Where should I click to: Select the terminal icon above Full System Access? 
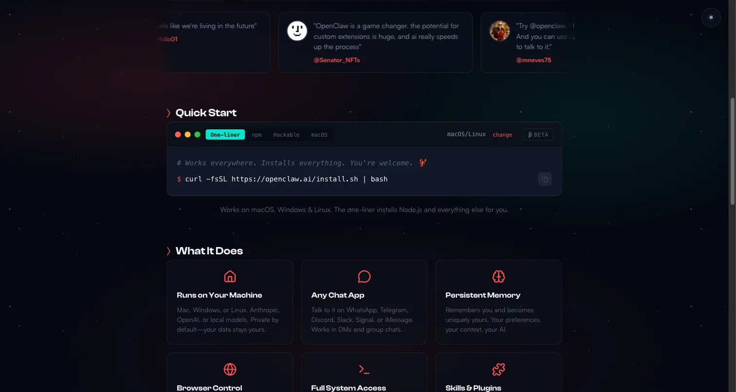[364, 369]
